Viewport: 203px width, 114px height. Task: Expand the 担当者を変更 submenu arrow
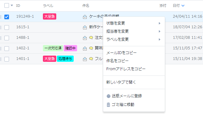tap(159, 31)
